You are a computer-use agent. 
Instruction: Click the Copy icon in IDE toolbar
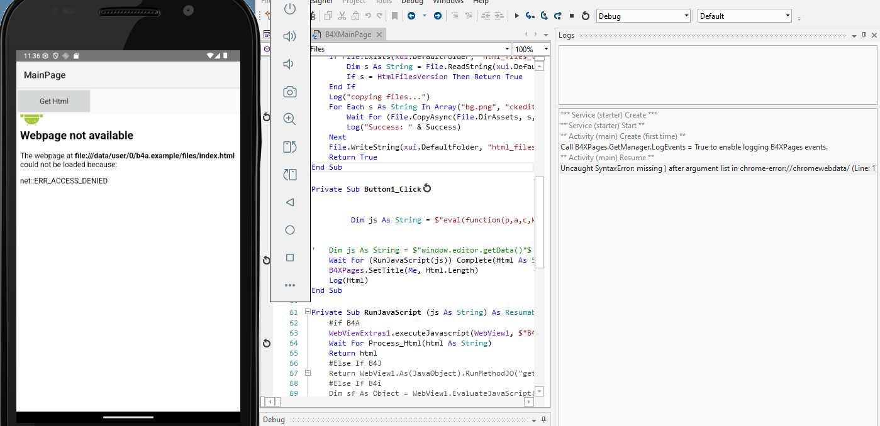point(328,16)
